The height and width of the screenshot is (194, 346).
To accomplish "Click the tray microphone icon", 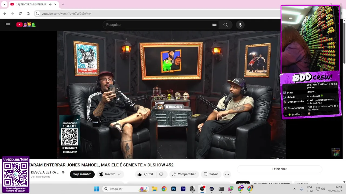I will click(x=301, y=189).
